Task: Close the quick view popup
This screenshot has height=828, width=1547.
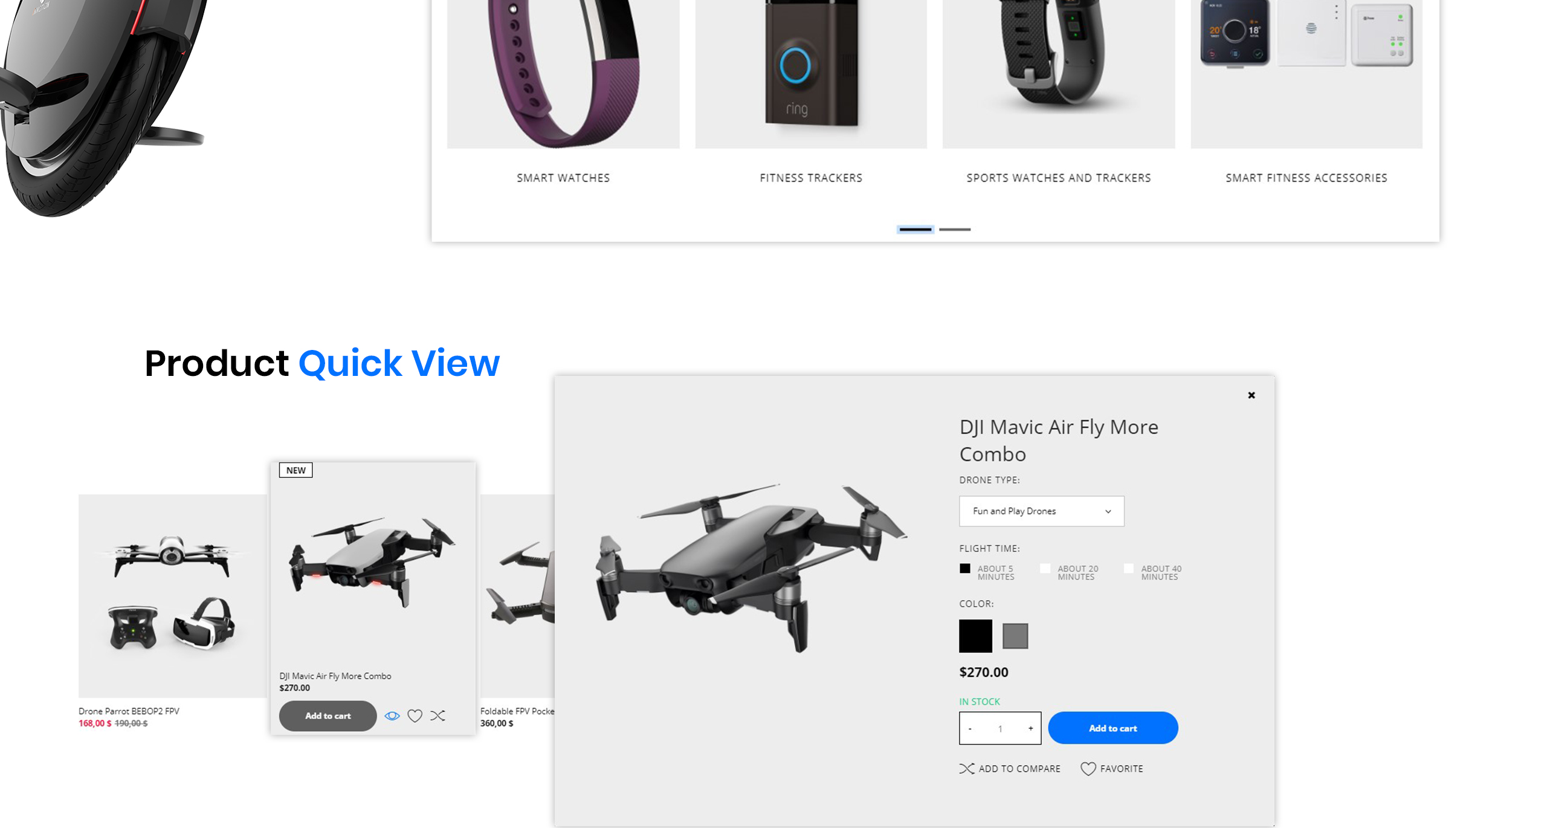Action: tap(1251, 395)
